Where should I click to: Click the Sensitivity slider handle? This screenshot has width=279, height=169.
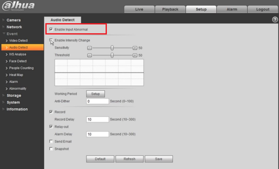coord(112,48)
